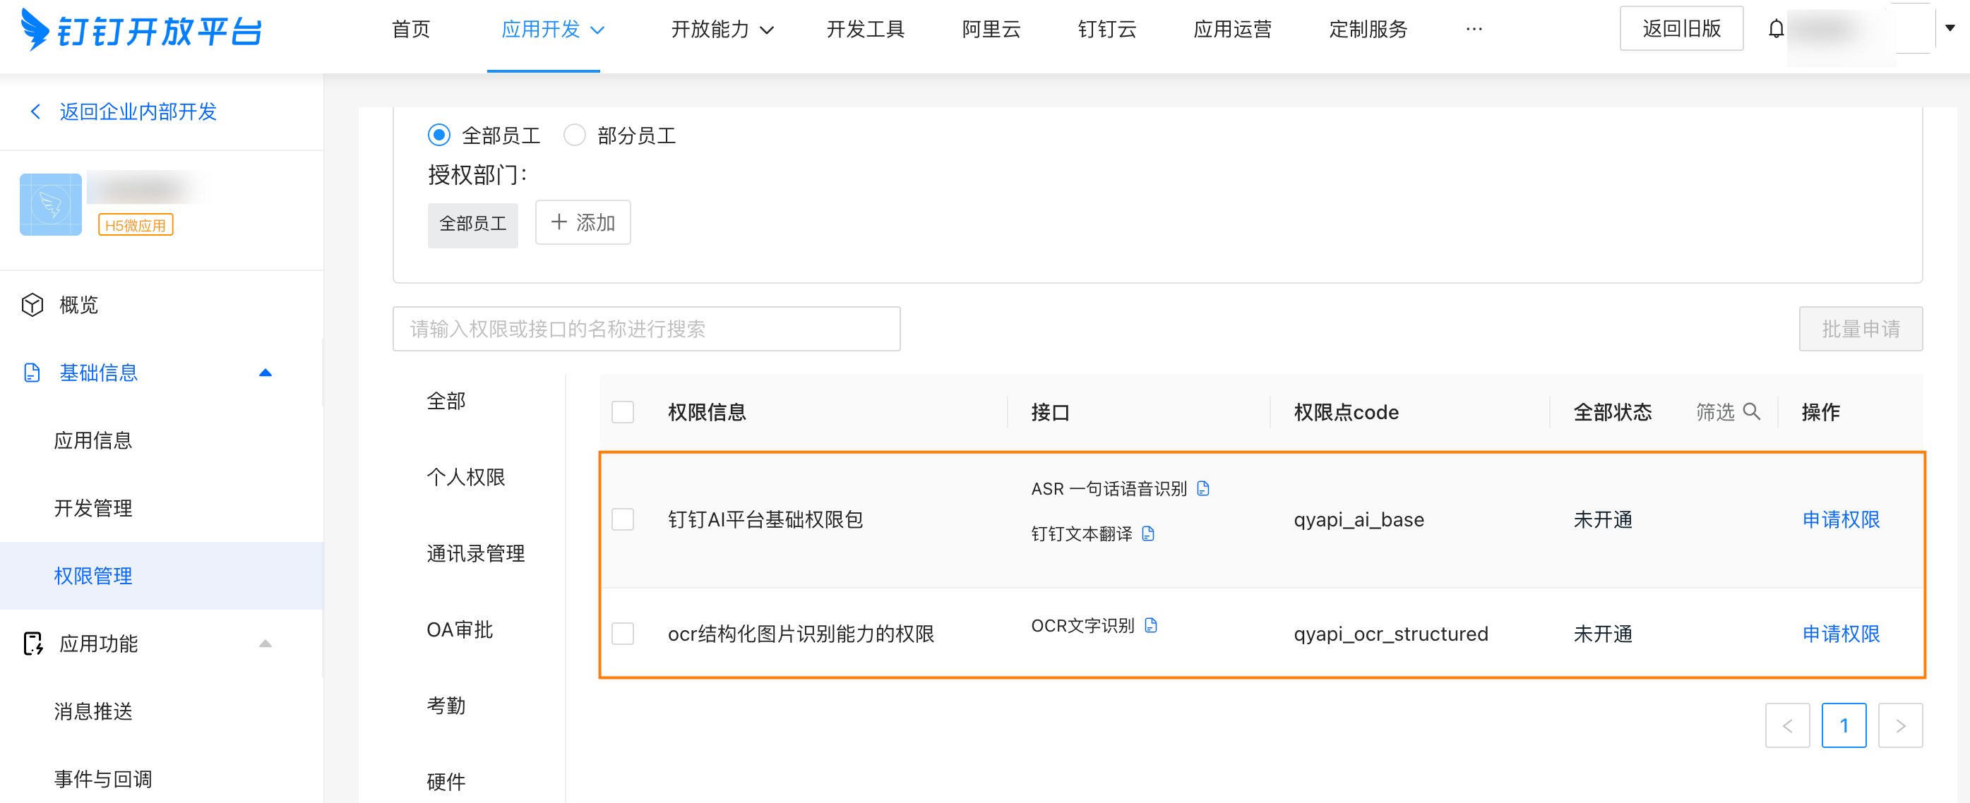Open the notification bell
1970x803 pixels.
pyautogui.click(x=1776, y=29)
